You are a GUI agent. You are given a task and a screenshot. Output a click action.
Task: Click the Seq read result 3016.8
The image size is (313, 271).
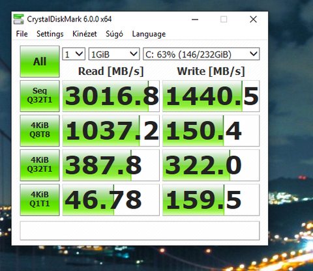pyautogui.click(x=111, y=96)
